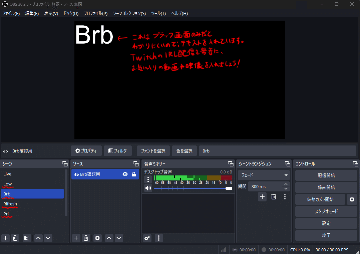Open the プロファイル(P) menu

click(x=95, y=14)
